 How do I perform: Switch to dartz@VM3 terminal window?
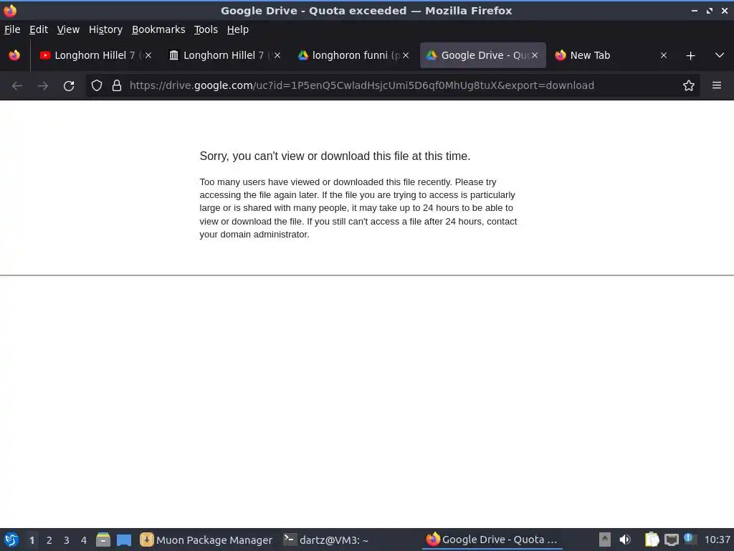326,540
